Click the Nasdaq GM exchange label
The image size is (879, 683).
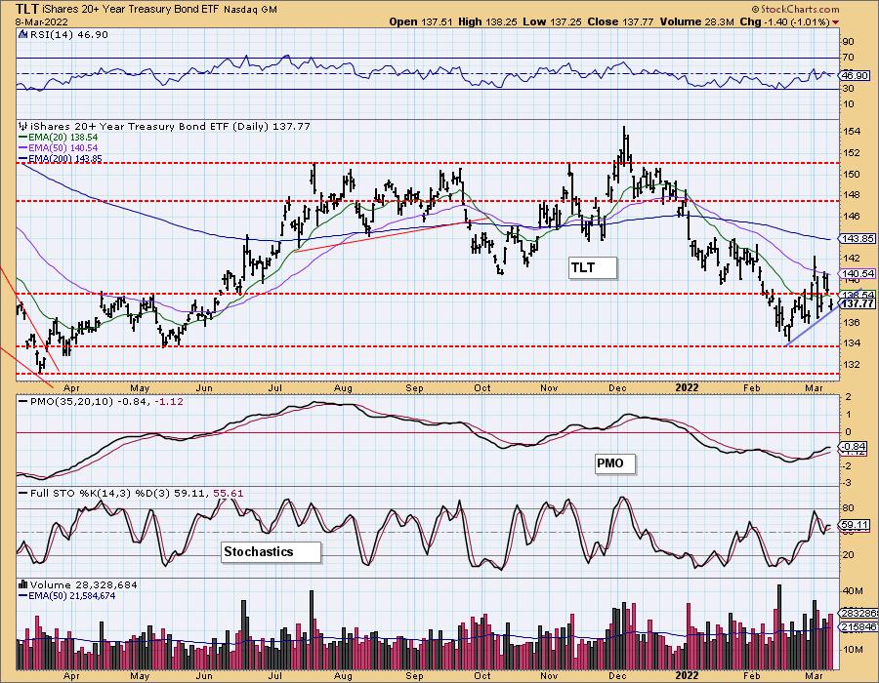pyautogui.click(x=250, y=10)
